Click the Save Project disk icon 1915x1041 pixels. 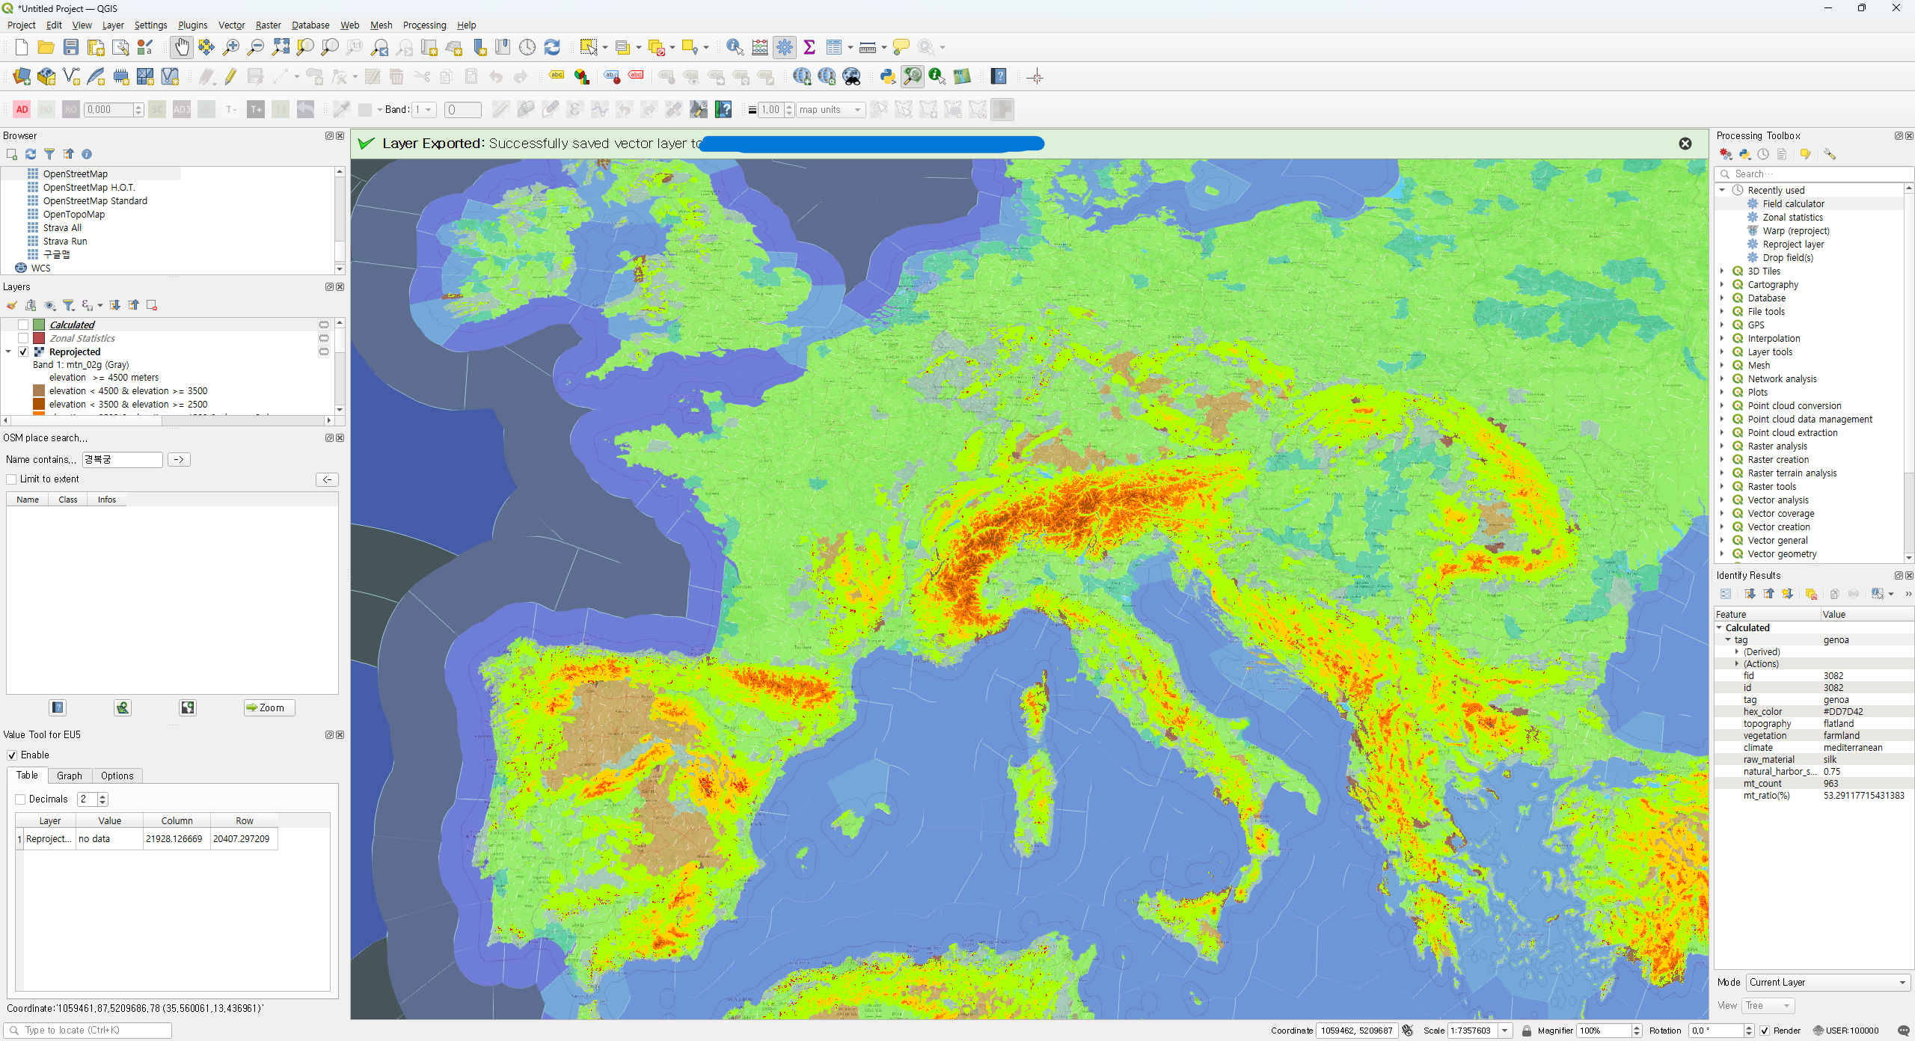pos(70,47)
